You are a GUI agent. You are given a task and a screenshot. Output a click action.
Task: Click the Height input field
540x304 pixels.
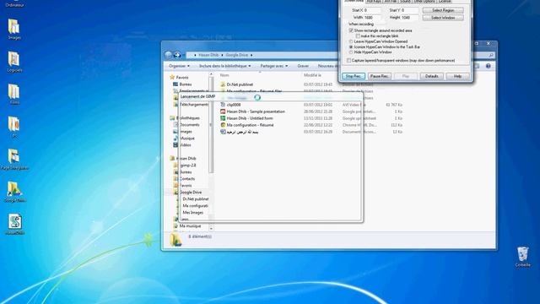[x=410, y=17]
